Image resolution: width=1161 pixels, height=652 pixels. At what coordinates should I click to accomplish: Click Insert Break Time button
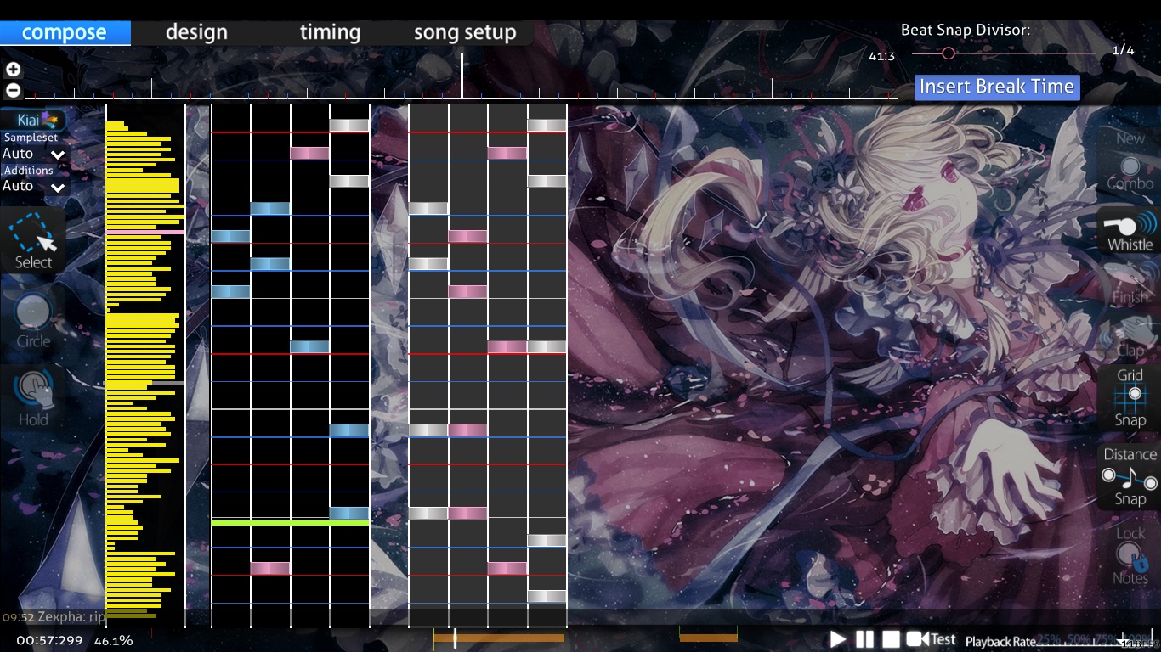(x=997, y=87)
